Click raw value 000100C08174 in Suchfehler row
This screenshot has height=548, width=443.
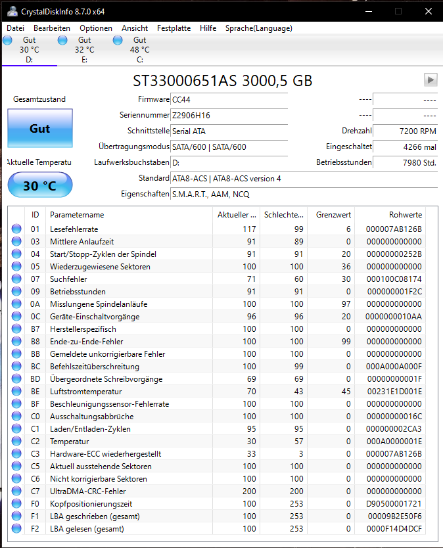(x=394, y=279)
